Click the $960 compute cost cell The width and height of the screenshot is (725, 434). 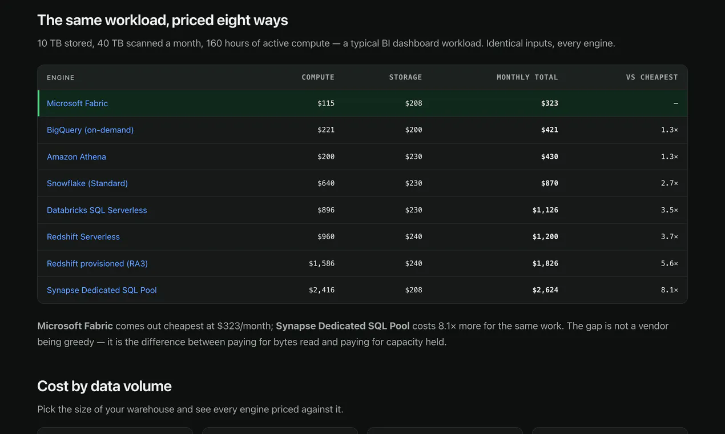pyautogui.click(x=326, y=236)
